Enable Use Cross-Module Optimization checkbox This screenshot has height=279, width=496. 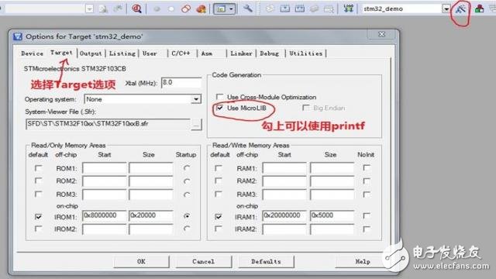point(219,96)
